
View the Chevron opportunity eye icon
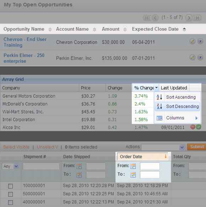pyautogui.click(x=200, y=41)
